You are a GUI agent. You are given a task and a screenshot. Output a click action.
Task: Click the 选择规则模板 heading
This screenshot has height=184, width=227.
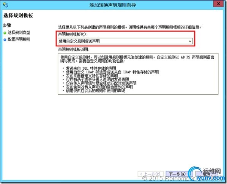18,16
